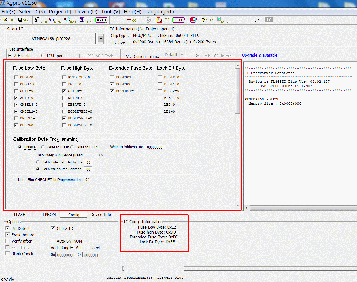Select the Sect address range radio

89,248
